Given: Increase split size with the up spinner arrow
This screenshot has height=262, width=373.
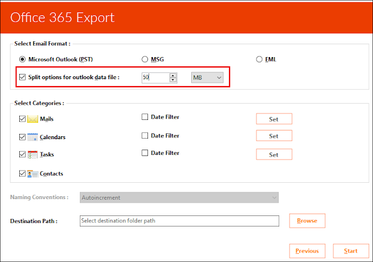Looking at the screenshot, I should [x=173, y=75].
